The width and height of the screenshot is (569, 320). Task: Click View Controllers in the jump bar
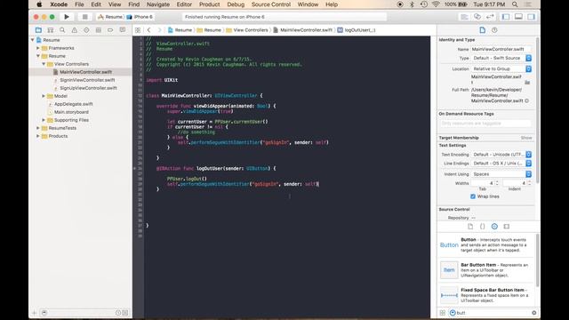pyautogui.click(x=247, y=30)
